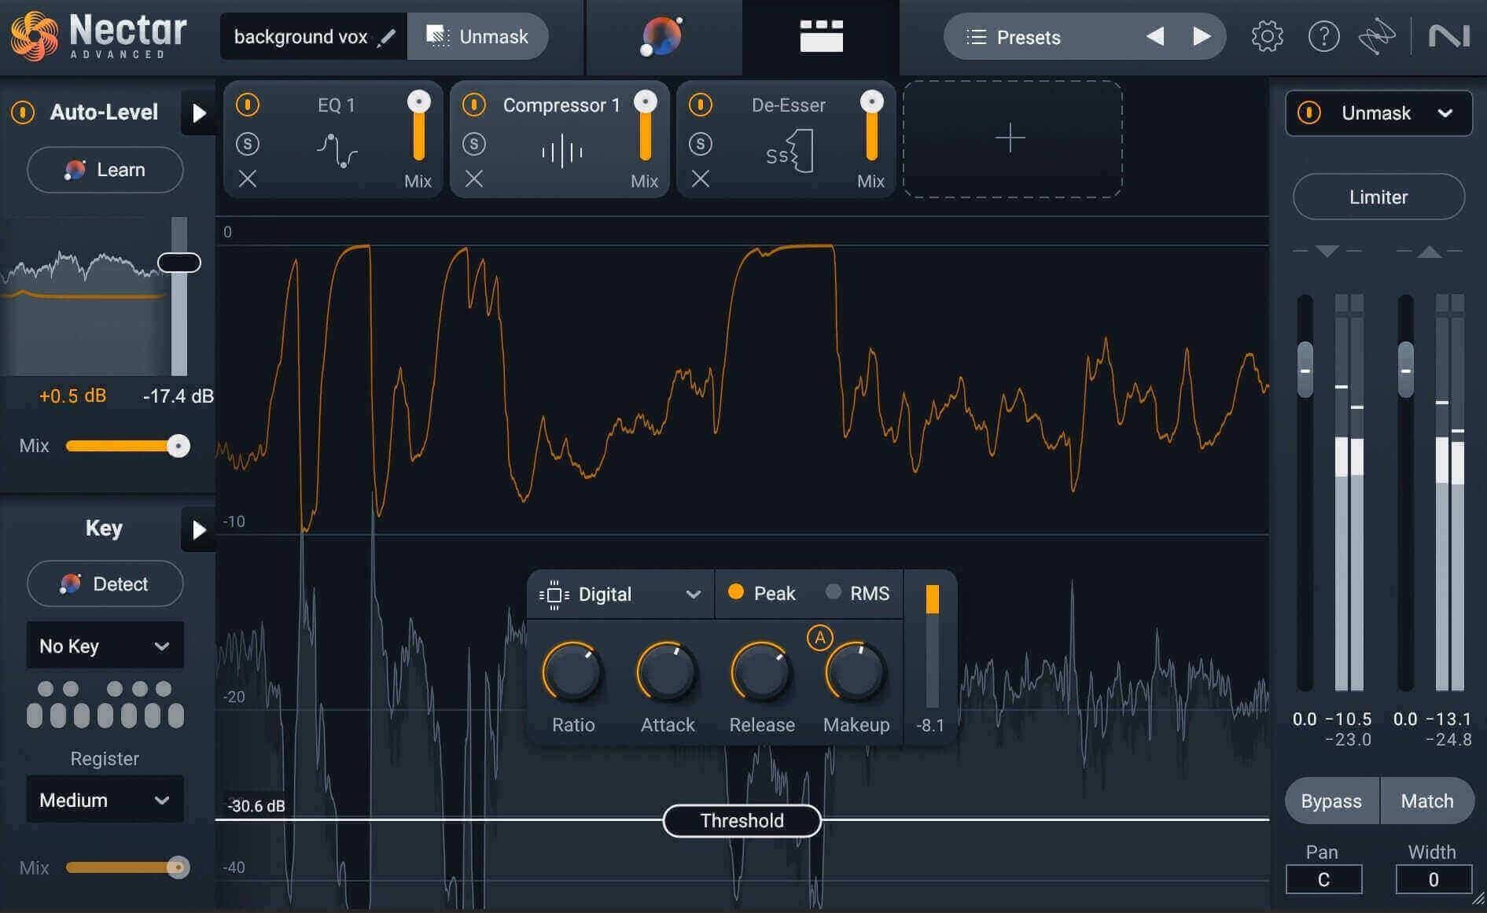Click the output gain fader handle
1487x913 pixels.
pos(1406,370)
